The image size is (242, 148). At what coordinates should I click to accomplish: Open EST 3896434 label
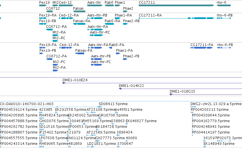click(x=125, y=132)
